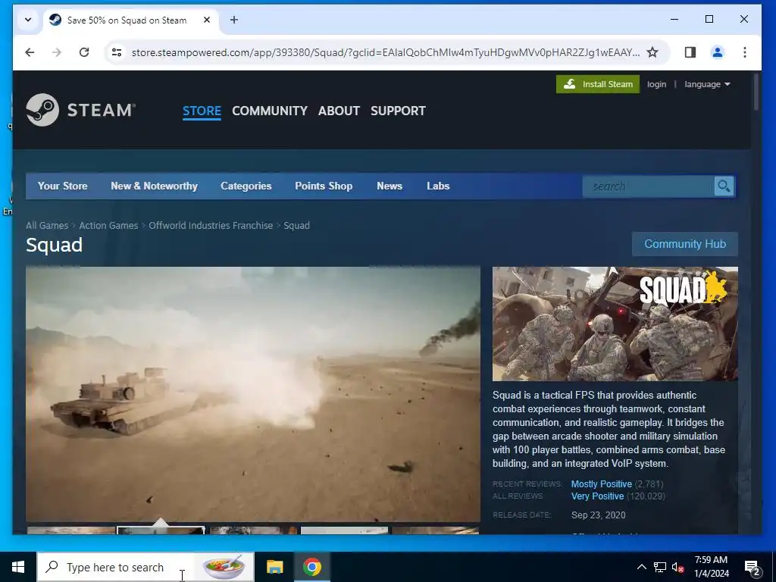Click the Steam logo
Viewport: 776px width, 582px height.
[x=80, y=110]
